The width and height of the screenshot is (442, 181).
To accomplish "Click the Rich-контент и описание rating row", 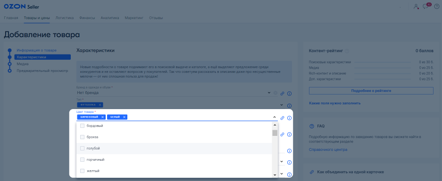I will pyautogui.click(x=371, y=73).
